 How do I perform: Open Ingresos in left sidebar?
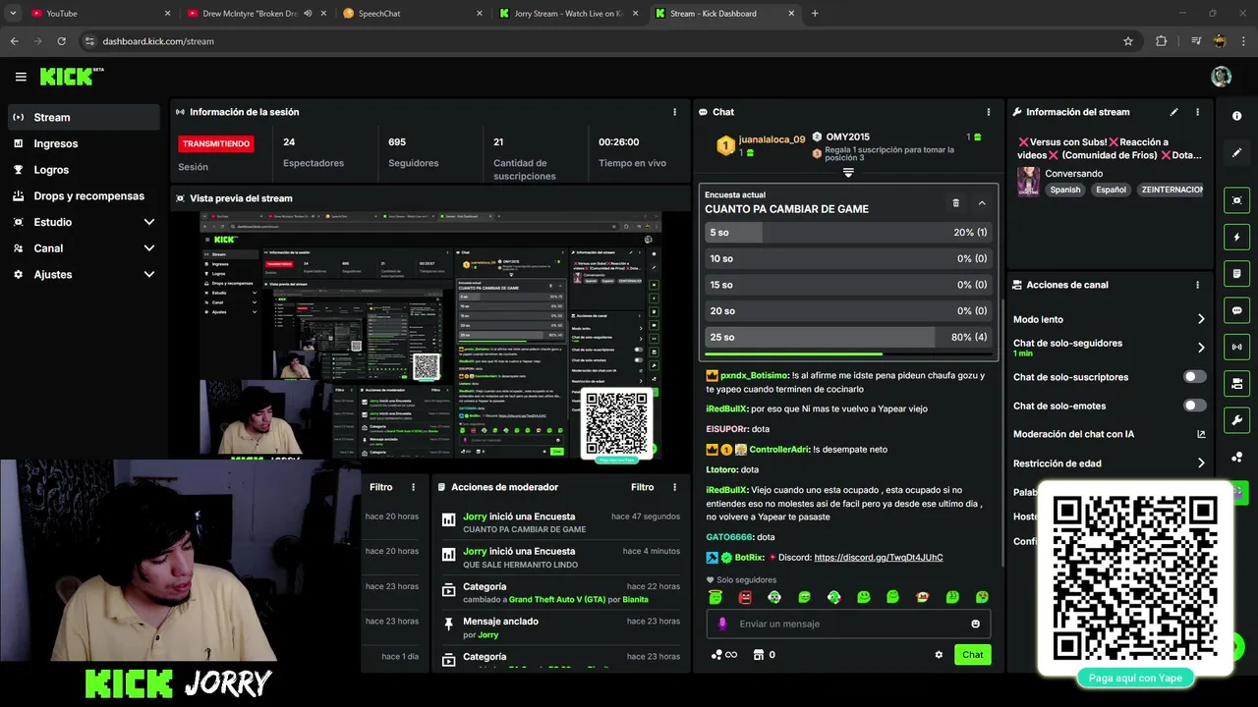(x=84, y=143)
